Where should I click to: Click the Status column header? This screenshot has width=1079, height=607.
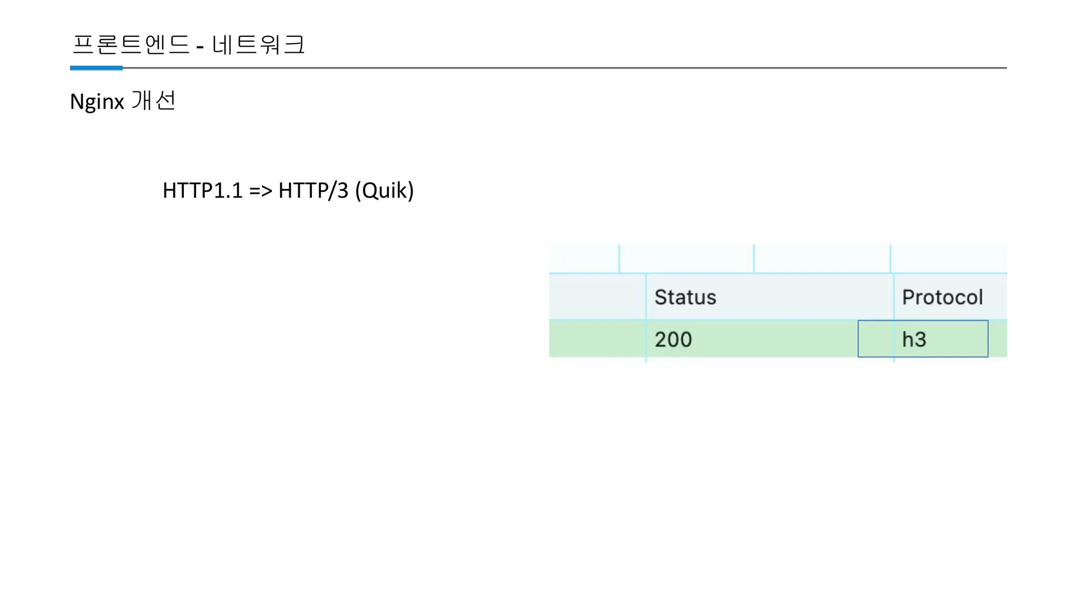pos(685,297)
